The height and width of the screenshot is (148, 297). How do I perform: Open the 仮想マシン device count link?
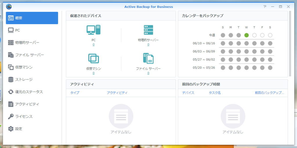click(94, 73)
